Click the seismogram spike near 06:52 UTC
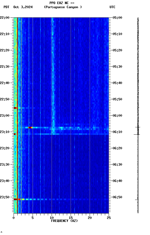The image size is (150, 235). (x=137, y=200)
